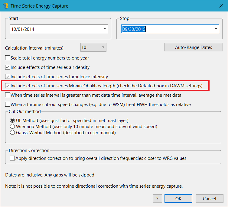Enable Apply direction correction checkbox
The image size is (228, 207).
(12, 158)
